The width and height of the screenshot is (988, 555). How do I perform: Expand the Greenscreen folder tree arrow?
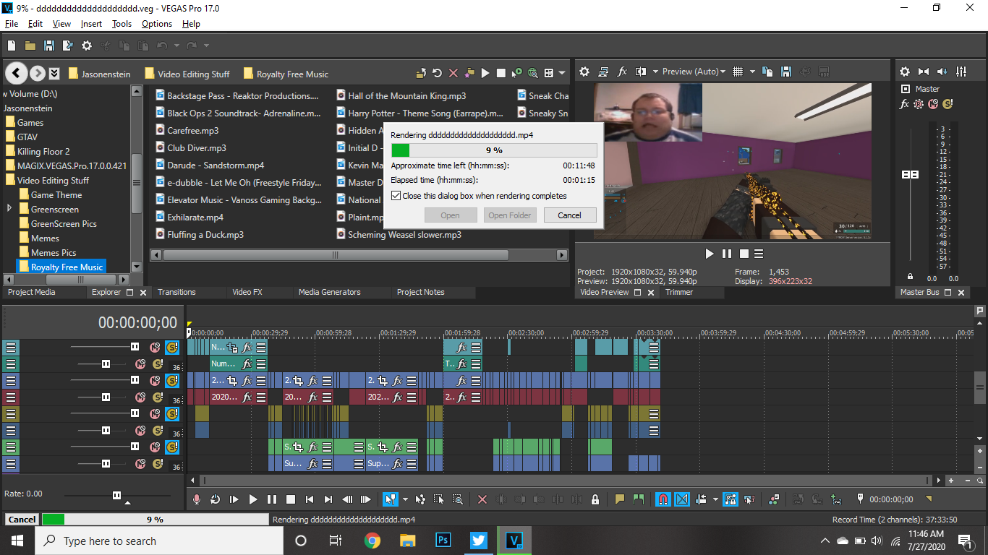coord(10,209)
